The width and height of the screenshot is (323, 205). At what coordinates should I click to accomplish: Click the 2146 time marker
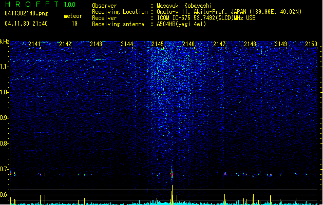point(188,44)
